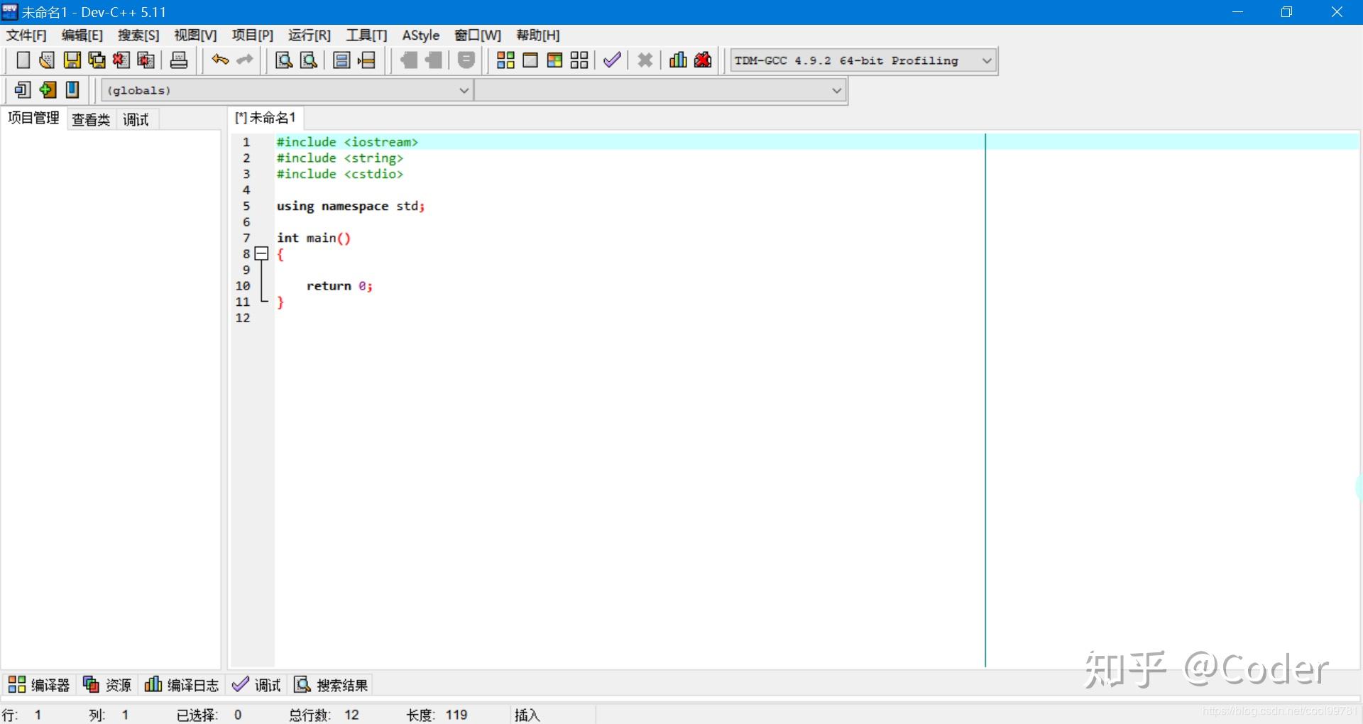Print the current source file

[179, 60]
